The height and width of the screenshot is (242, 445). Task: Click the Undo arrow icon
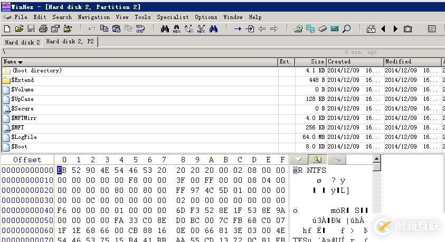92,29
